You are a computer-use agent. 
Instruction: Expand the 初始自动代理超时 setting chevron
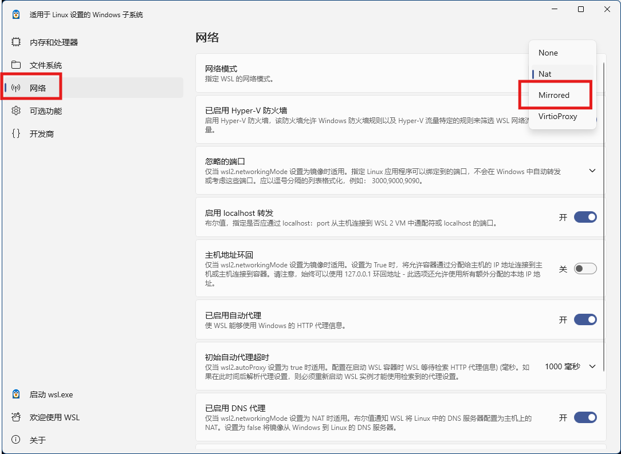(592, 366)
